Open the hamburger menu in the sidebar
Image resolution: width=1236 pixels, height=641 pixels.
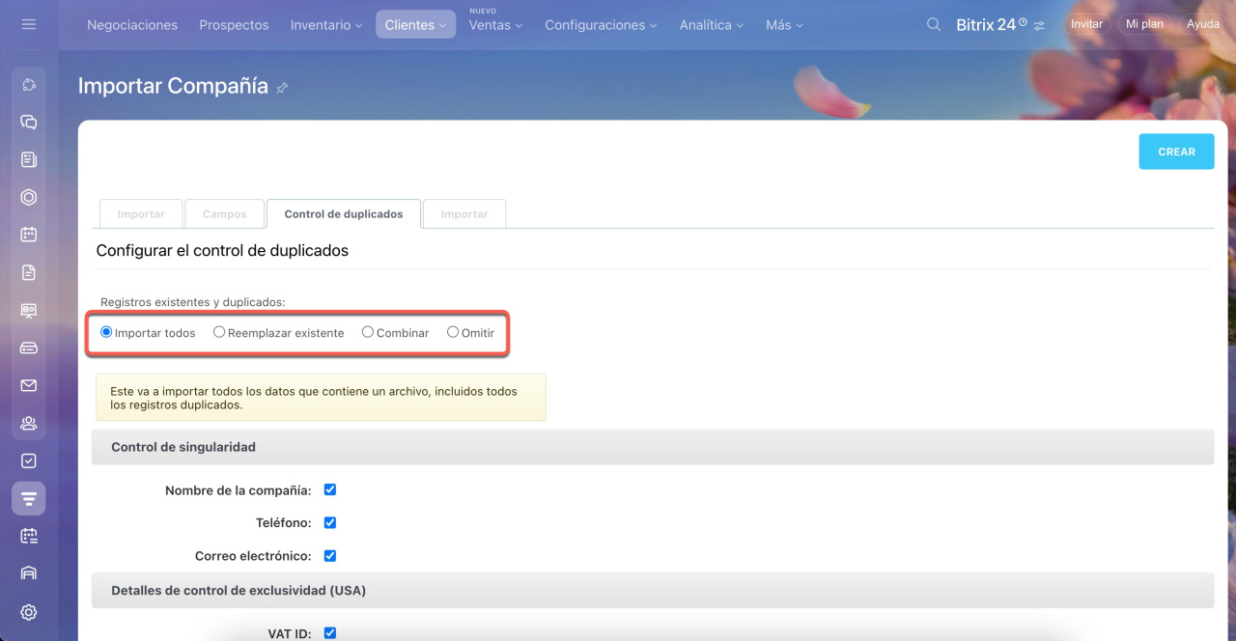click(x=29, y=24)
